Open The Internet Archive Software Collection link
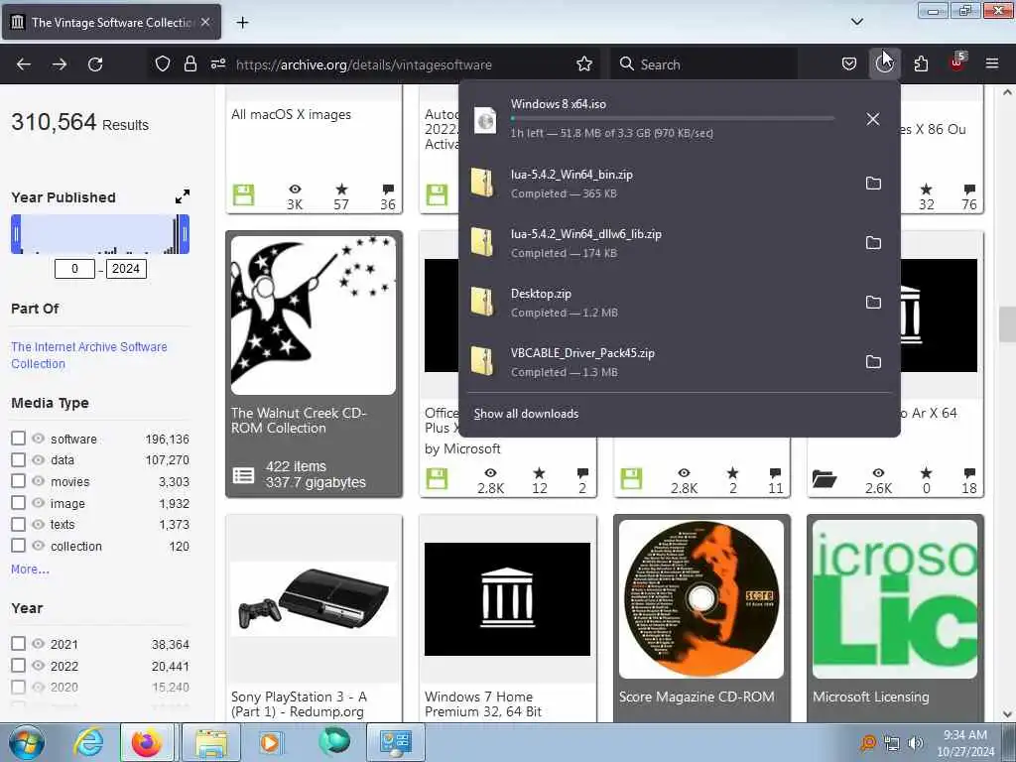Viewport: 1016px width, 762px height. click(x=88, y=355)
